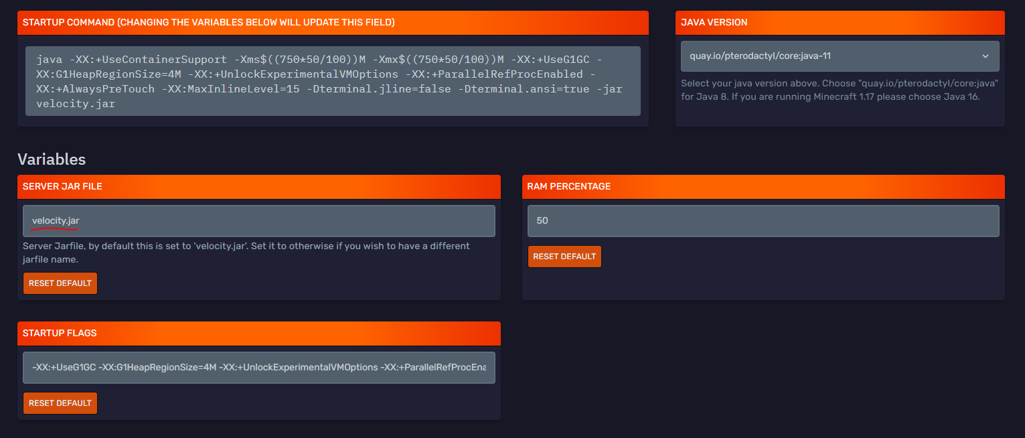Focus the Startup Flags input field

pos(258,368)
